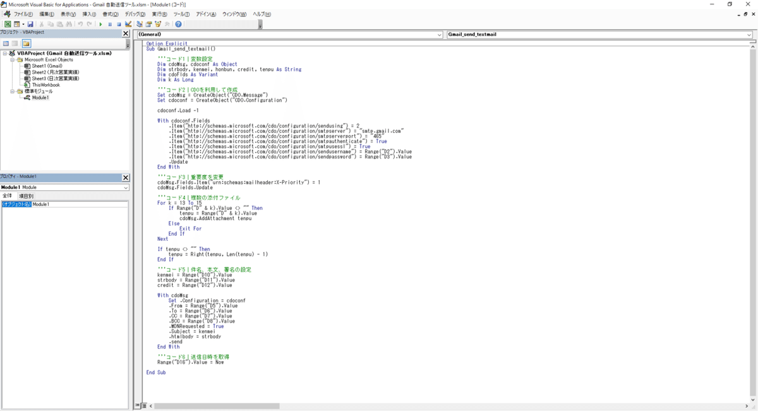The width and height of the screenshot is (758, 411).
Task: Open the Properties Window toolbar icon
Action: (149, 24)
